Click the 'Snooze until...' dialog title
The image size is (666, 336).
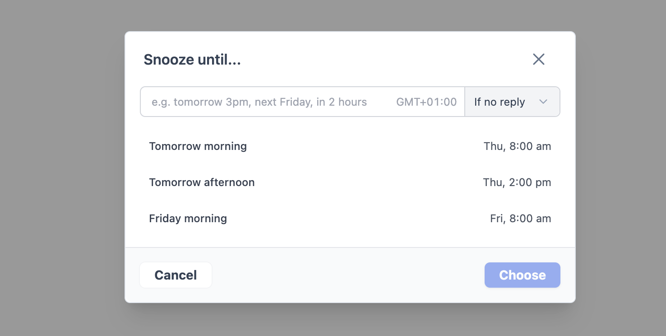click(x=192, y=60)
